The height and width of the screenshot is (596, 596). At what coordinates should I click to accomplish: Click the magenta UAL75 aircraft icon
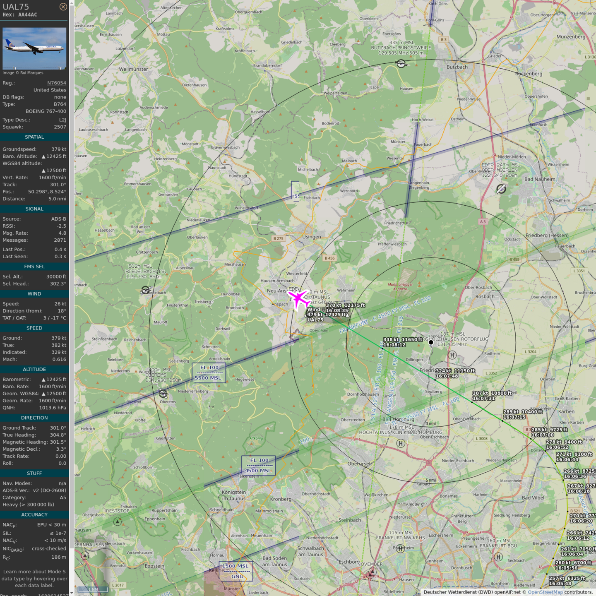coord(298,299)
